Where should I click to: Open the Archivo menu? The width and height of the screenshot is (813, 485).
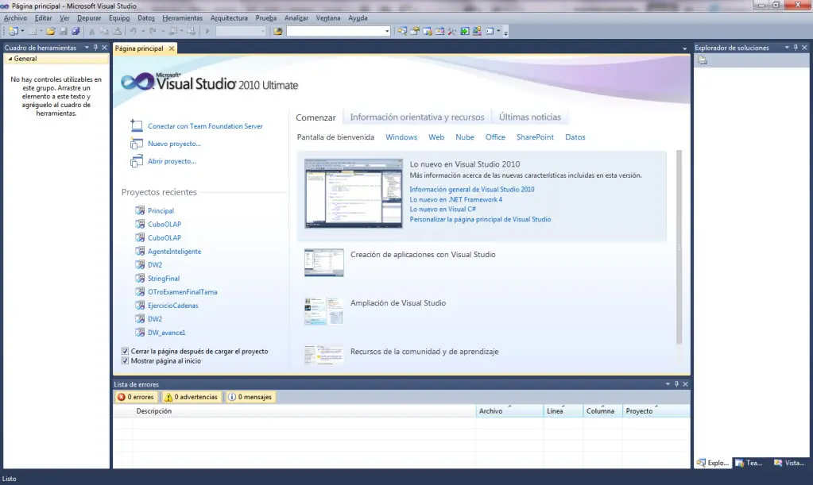pyautogui.click(x=15, y=17)
